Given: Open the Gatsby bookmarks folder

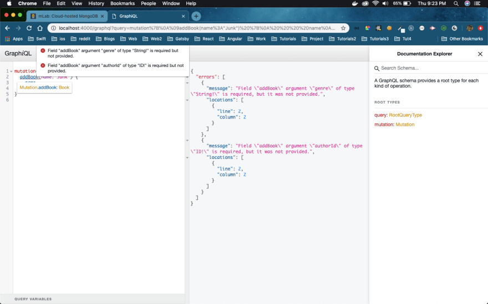Looking at the screenshot, I should pyautogui.click(x=178, y=39).
